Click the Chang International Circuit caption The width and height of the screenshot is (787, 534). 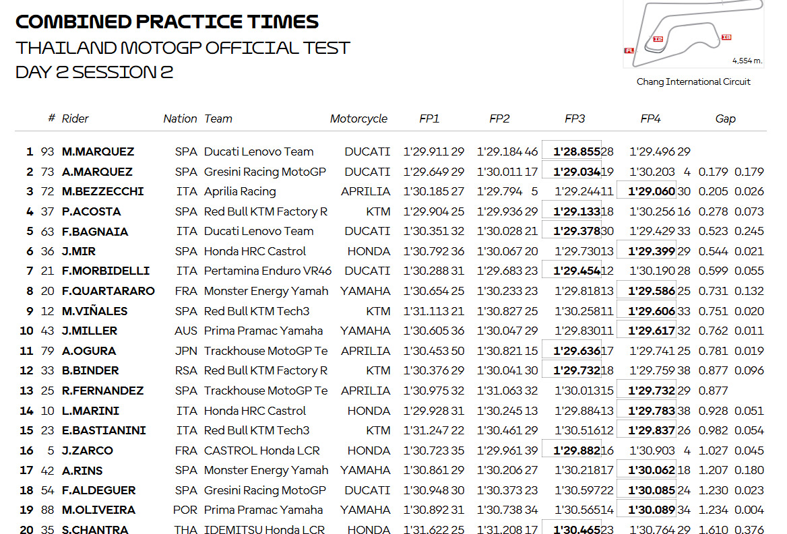693,81
